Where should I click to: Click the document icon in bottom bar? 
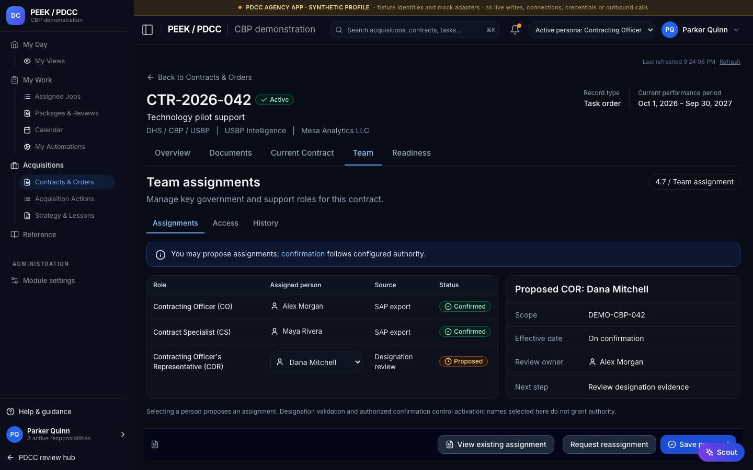[155, 444]
